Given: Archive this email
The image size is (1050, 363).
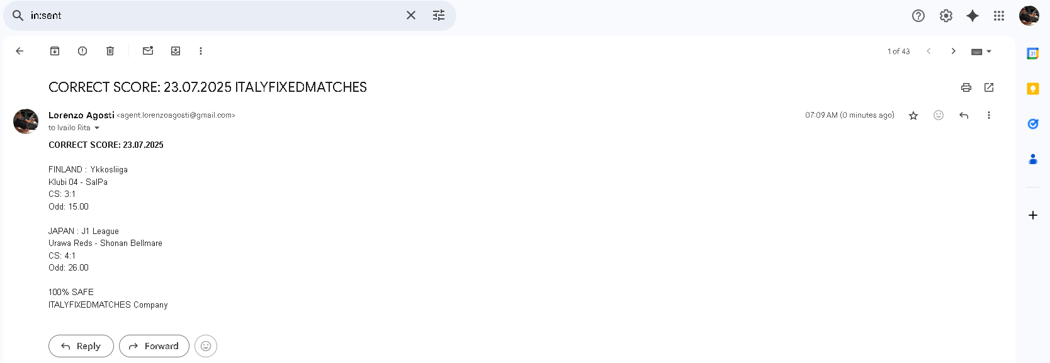Looking at the screenshot, I should coord(55,51).
